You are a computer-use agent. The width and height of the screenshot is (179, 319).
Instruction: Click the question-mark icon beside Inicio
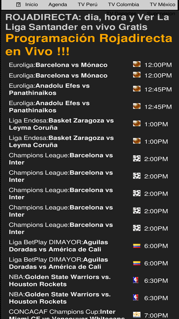(18, 4)
